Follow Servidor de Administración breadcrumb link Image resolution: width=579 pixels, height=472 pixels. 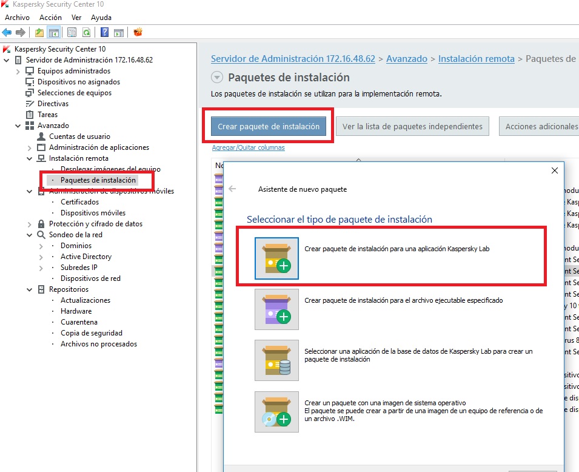click(x=293, y=59)
